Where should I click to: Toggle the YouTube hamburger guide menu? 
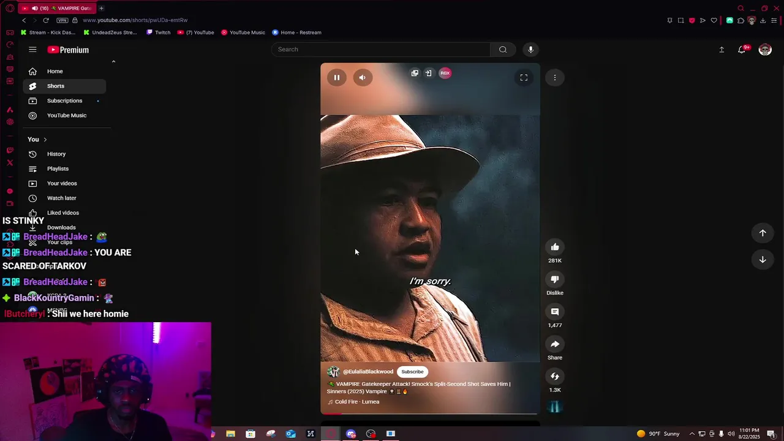[x=32, y=50]
